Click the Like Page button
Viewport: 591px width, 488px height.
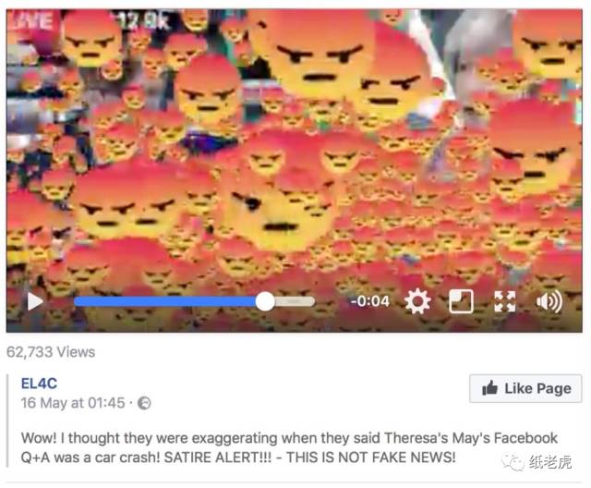(525, 388)
